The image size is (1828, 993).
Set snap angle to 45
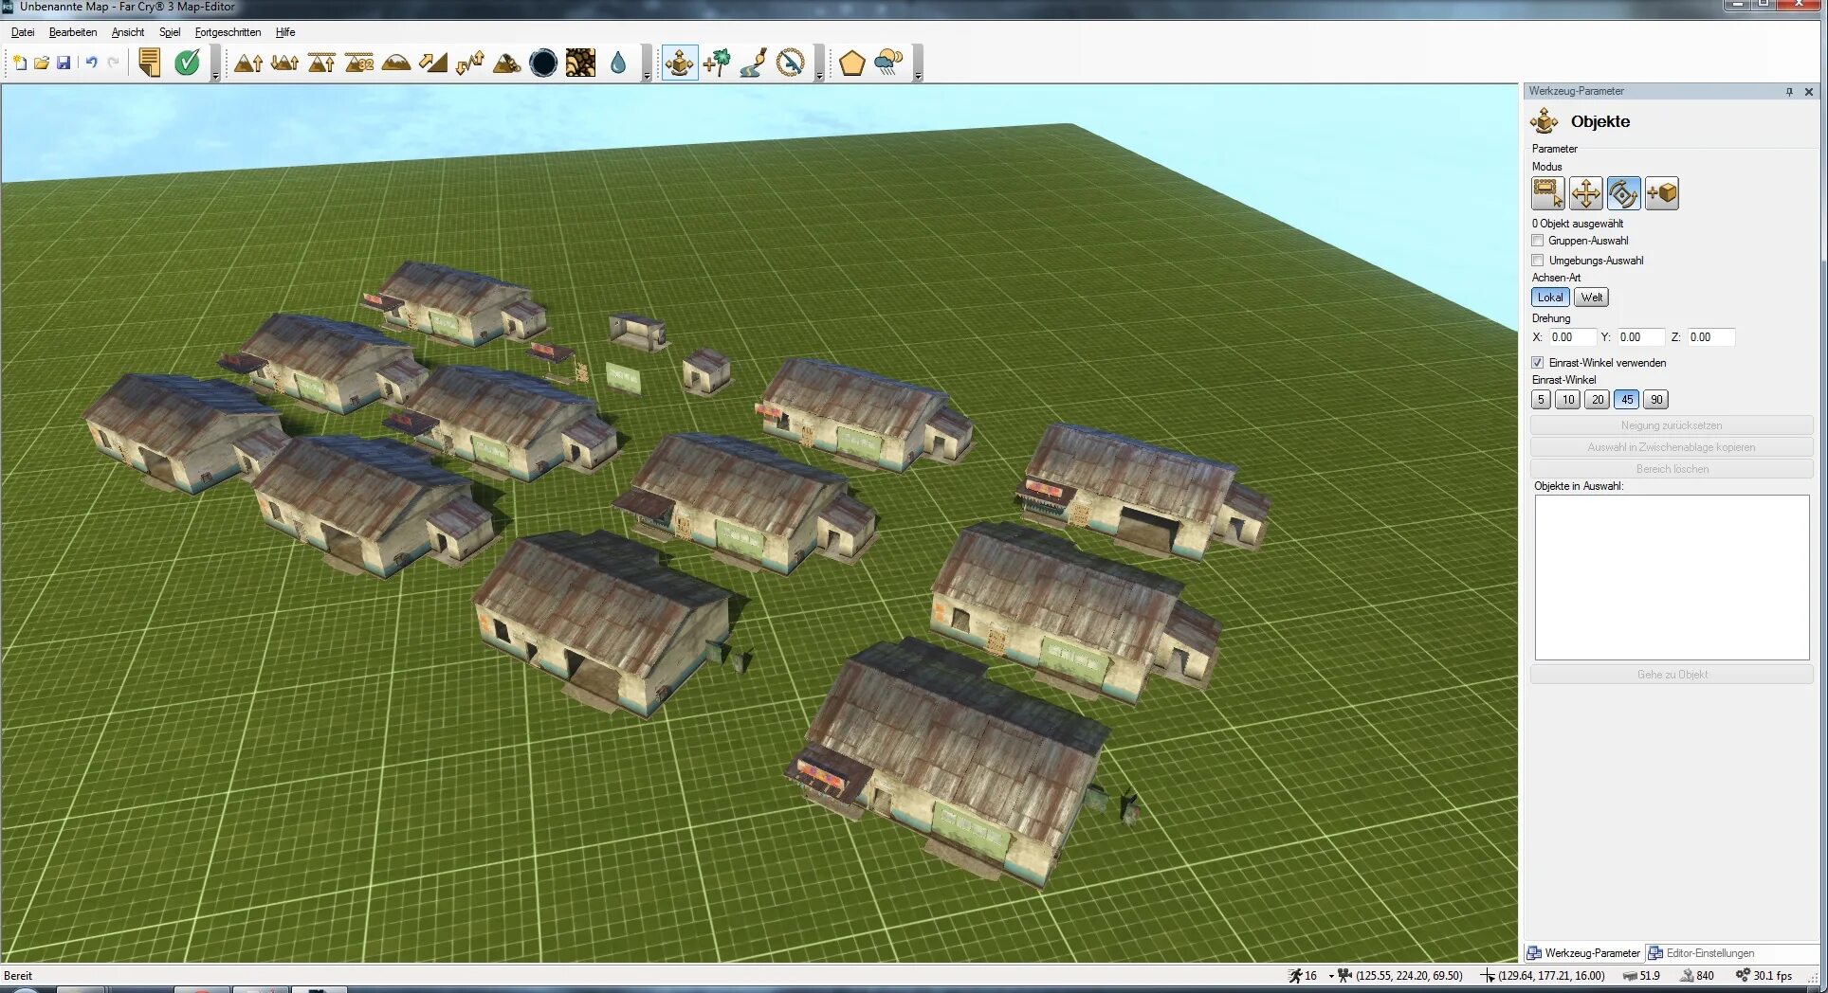click(x=1627, y=400)
